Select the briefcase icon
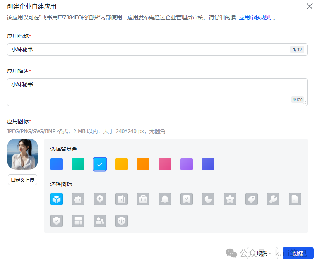Screen dimensions: 317x266 point(143,199)
